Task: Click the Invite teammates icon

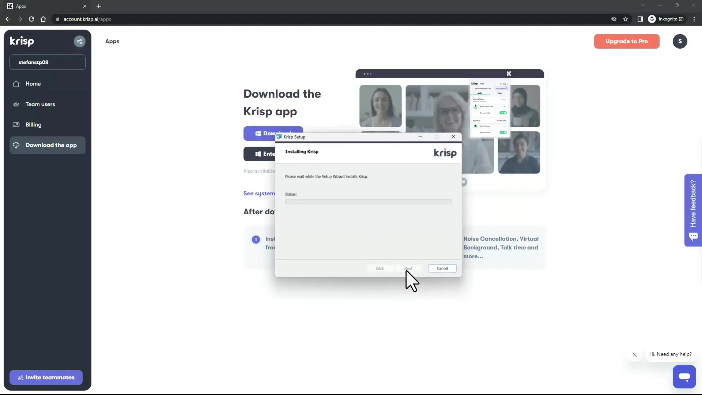Action: click(20, 377)
